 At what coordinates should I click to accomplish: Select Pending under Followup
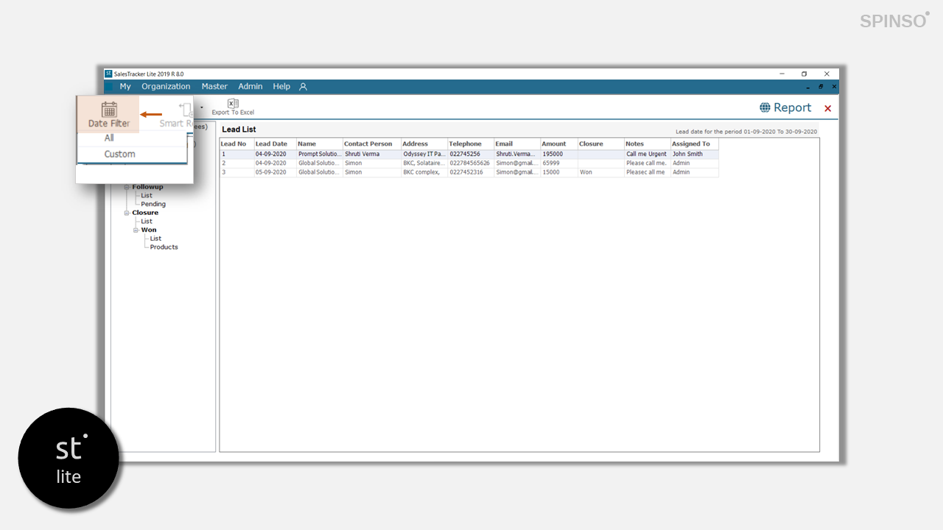tap(153, 204)
